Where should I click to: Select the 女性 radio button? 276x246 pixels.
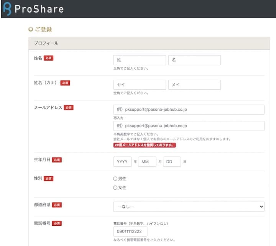115,188
